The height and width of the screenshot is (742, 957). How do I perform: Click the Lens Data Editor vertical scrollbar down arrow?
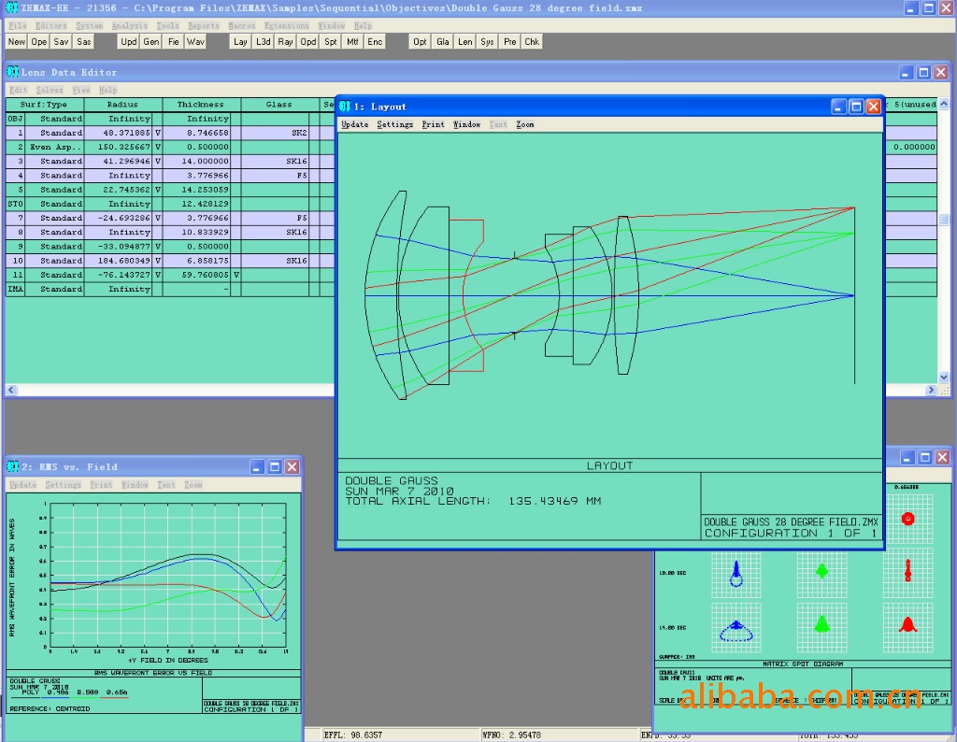[944, 378]
